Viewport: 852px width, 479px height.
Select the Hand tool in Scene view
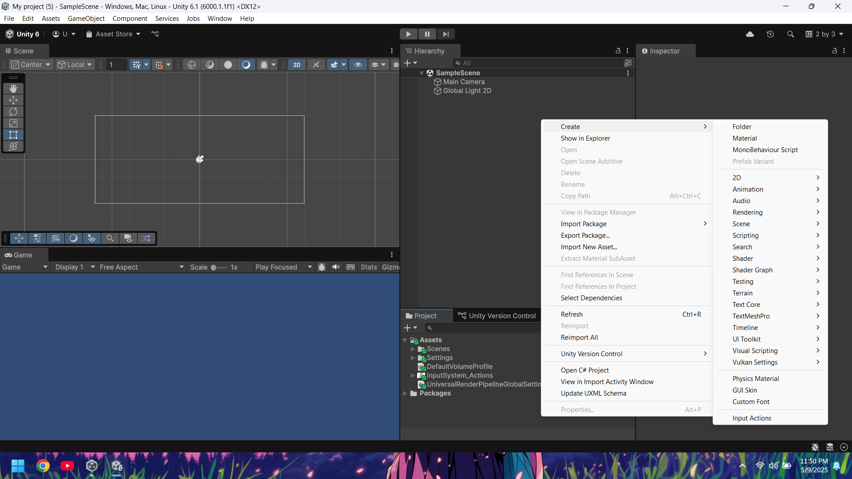point(13,89)
